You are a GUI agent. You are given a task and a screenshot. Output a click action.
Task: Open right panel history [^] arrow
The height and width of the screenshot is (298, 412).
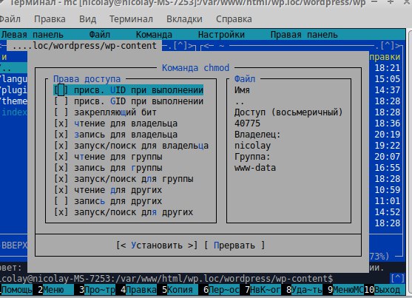click(388, 46)
